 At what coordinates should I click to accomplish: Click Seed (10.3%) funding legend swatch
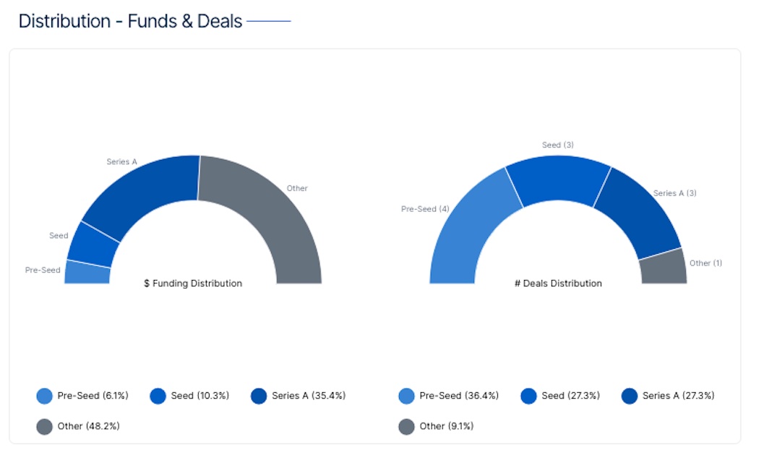[x=158, y=396]
